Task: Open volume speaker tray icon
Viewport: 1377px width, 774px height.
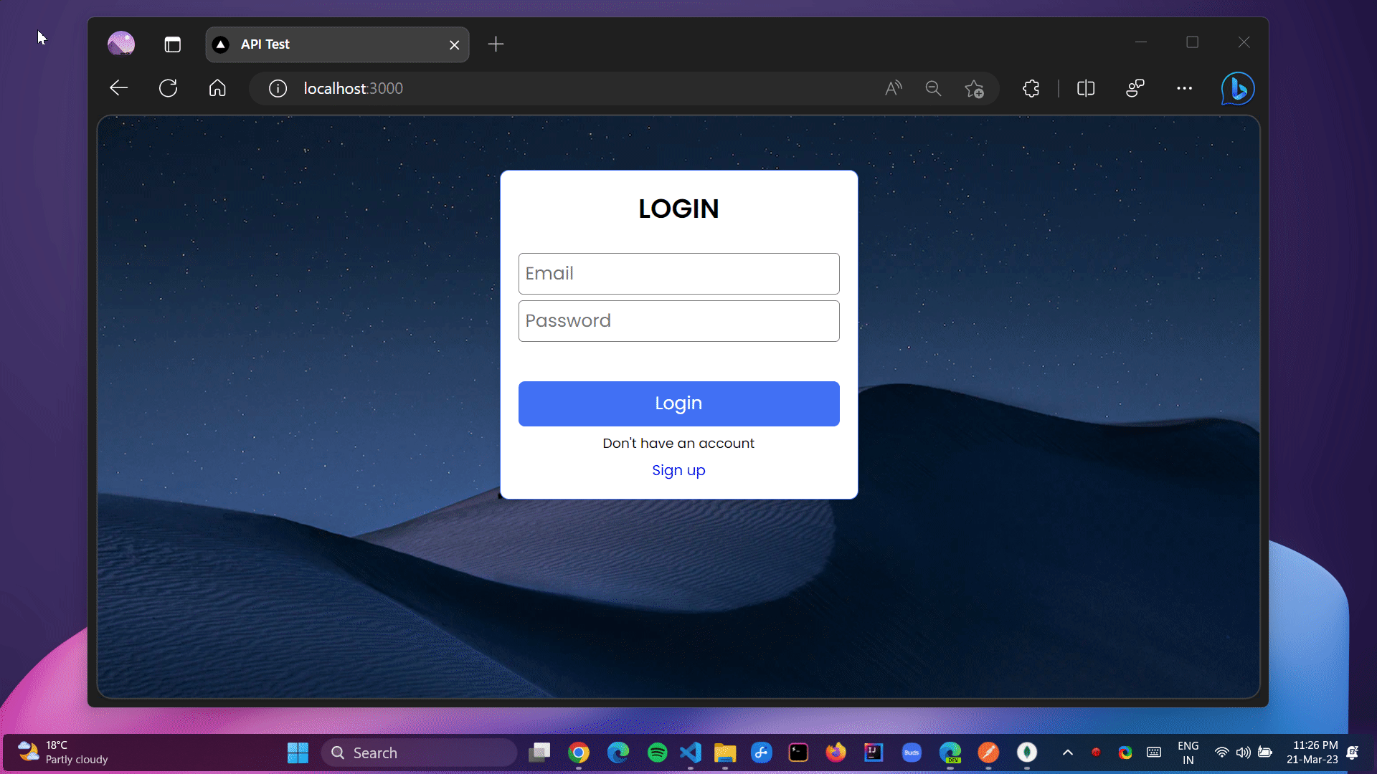Action: (1244, 752)
